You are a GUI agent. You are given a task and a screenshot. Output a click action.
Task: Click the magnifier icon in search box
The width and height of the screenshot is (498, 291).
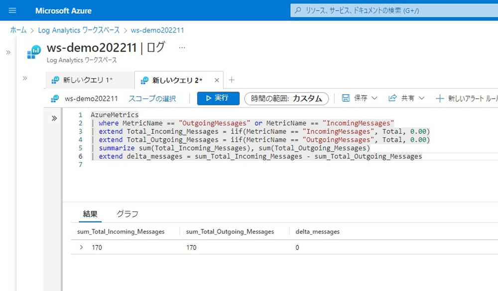pyautogui.click(x=298, y=10)
